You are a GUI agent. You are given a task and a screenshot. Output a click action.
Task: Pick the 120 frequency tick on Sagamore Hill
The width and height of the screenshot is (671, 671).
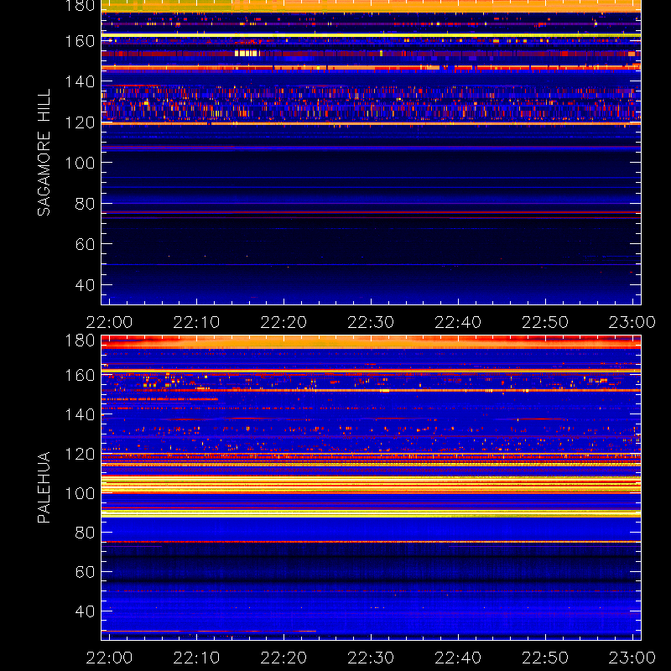click(x=80, y=122)
